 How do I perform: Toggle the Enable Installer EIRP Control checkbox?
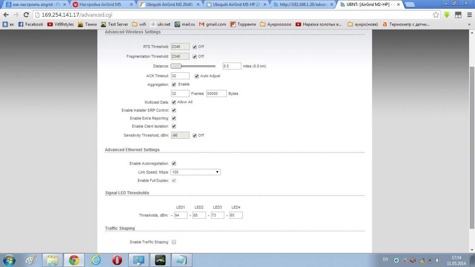tap(174, 111)
